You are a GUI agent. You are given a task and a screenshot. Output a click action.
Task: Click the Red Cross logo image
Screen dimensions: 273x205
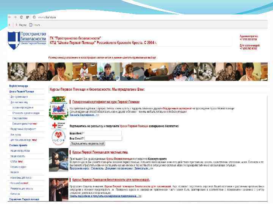(58, 125)
